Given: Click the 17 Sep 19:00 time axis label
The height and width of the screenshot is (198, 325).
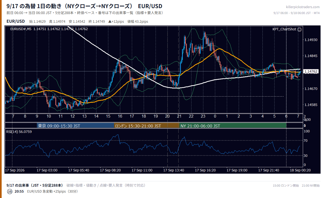Looking at the screenshot, I should point(237,170).
